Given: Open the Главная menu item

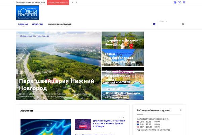Looking at the screenshot, I should 23,24.
